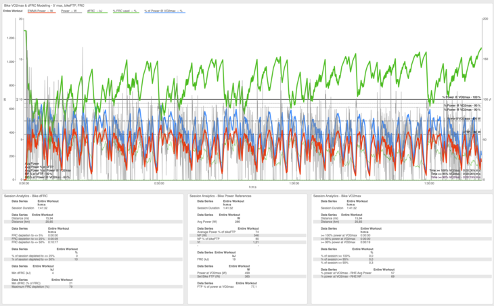Select Distance (km) row in Bike dFRC panel
The height and width of the screenshot is (306, 494).
pyautogui.click(x=93, y=222)
